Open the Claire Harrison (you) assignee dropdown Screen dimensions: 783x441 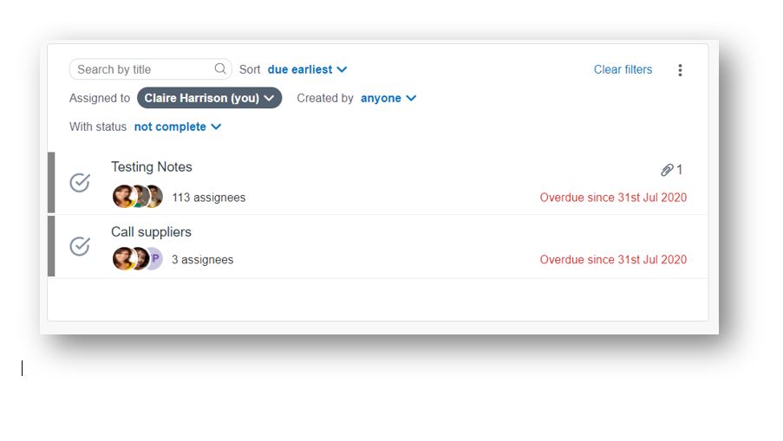[x=209, y=98]
